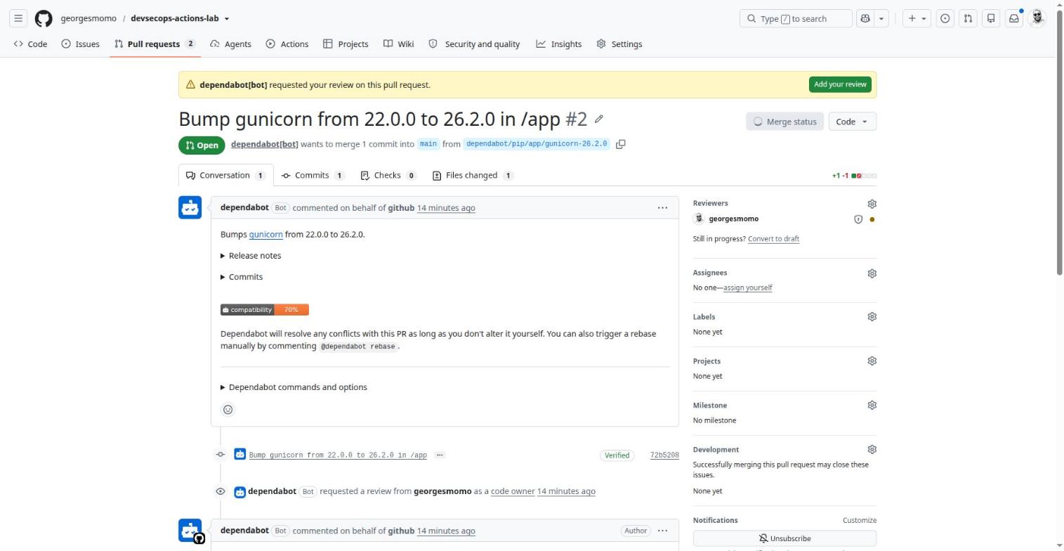Click the assign yourself link
Viewport: 1064px width, 551px height.
click(747, 287)
